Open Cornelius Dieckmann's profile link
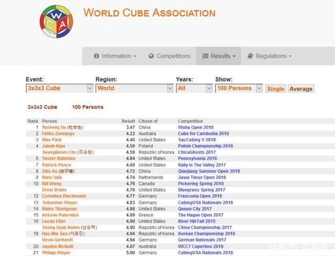The height and width of the screenshot is (256, 335). [64, 196]
